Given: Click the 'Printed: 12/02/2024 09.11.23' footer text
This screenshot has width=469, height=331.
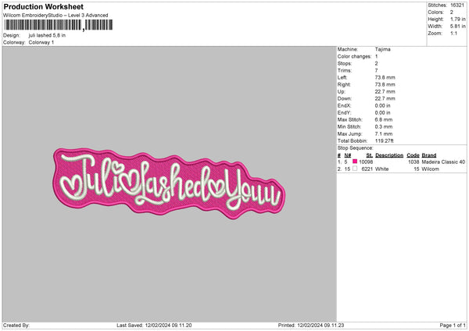Looking at the screenshot, I should [311, 325].
